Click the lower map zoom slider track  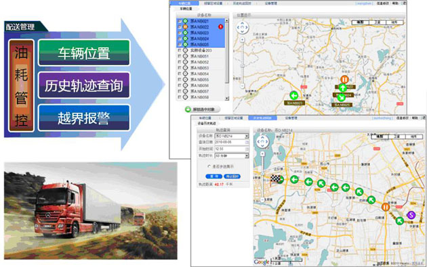coord(262,176)
